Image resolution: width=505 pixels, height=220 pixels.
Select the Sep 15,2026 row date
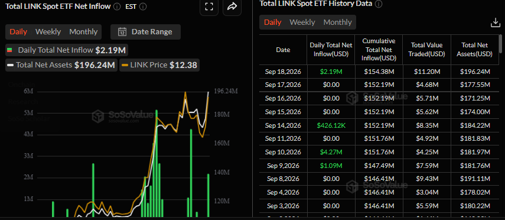point(283,112)
